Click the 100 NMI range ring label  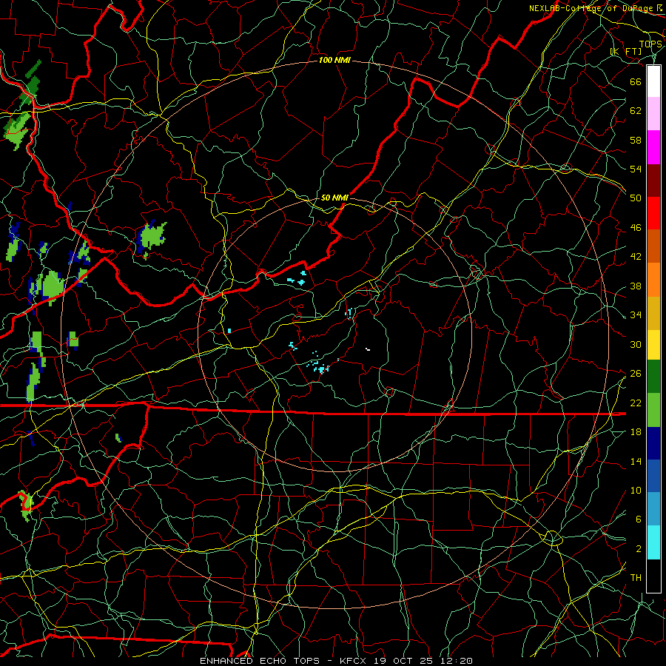(334, 61)
